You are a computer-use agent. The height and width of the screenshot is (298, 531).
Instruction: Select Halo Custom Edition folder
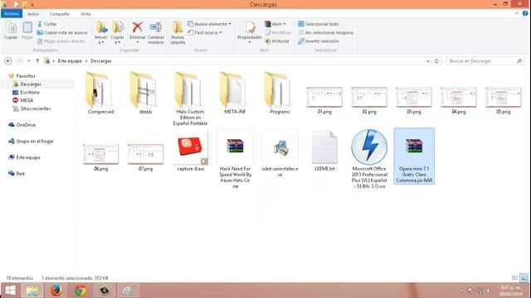[x=190, y=99]
